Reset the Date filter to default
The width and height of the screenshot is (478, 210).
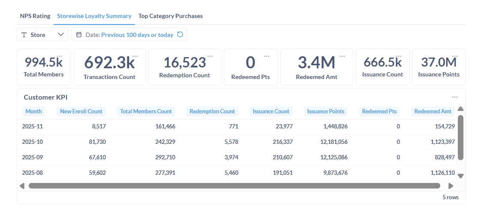click(180, 35)
